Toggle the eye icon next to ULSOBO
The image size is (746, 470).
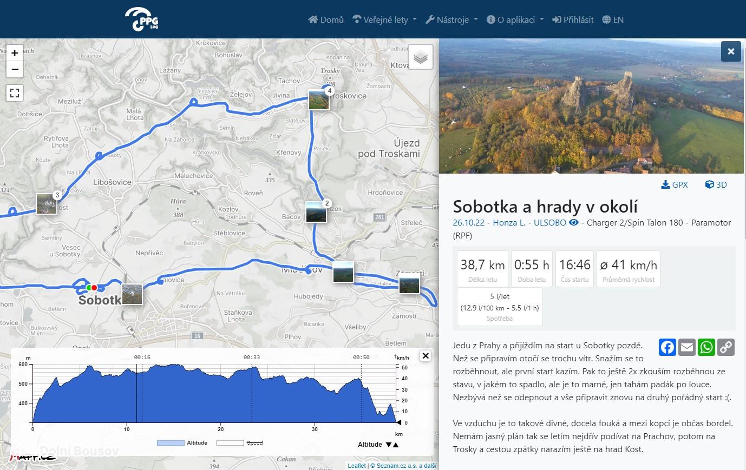tap(573, 222)
